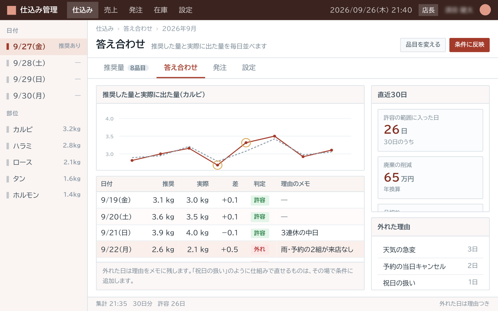Open the 仕込み top menu
This screenshot has height=311, width=498.
[82, 10]
